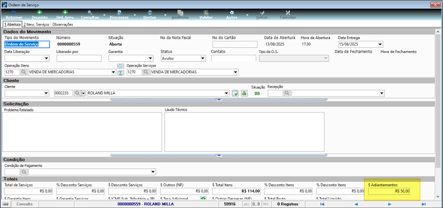Expand the Operação Serviços dropdown list
The height and width of the screenshot is (208, 443).
coord(235,72)
